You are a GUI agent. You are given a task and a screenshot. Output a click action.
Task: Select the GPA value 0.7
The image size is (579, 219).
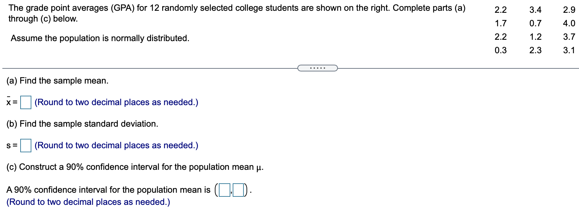(535, 24)
